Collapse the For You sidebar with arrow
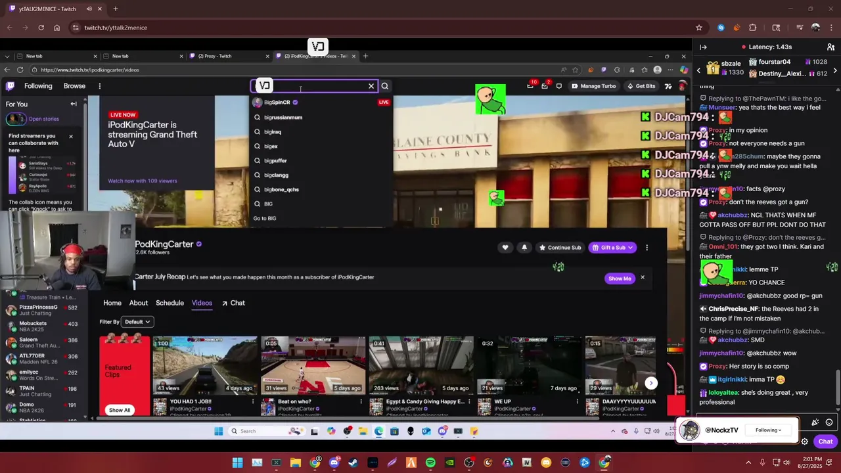 click(74, 104)
